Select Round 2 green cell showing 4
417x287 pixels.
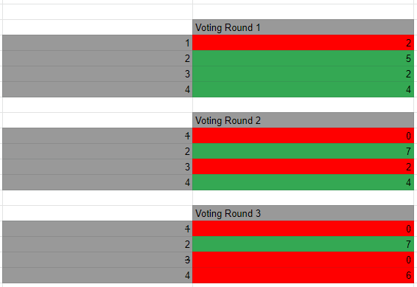(304, 182)
